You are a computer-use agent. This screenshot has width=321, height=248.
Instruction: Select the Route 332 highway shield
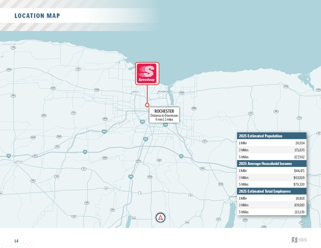pos(220,184)
